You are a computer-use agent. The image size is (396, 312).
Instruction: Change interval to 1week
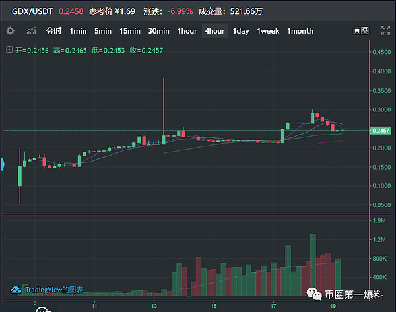[268, 31]
